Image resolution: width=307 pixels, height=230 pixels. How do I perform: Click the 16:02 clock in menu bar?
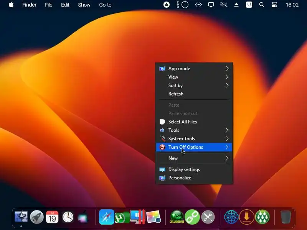click(x=292, y=5)
